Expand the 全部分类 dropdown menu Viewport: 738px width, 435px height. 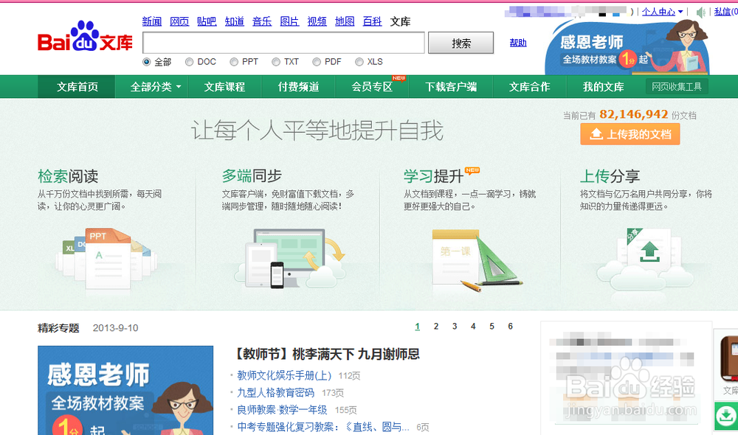point(155,86)
